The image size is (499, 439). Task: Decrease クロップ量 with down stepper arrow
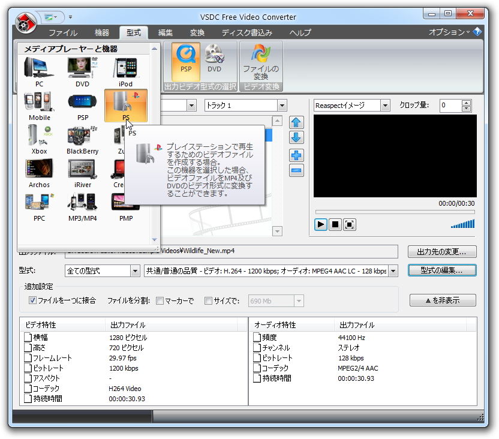pos(466,109)
